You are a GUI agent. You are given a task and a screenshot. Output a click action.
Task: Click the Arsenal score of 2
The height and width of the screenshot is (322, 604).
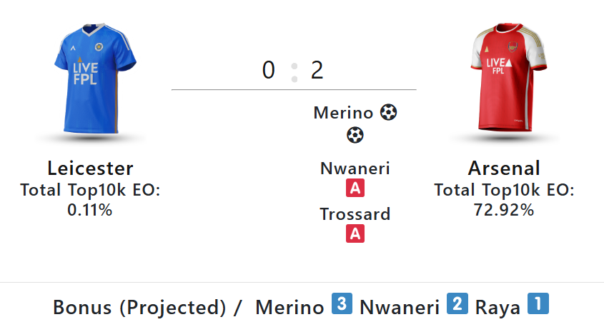pos(317,70)
